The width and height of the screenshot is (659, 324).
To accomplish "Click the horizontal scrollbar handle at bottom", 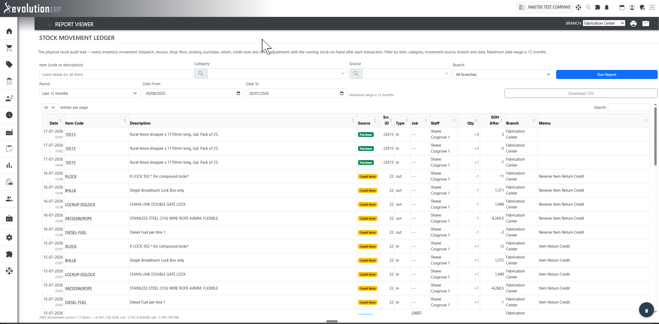I will 332,321.
